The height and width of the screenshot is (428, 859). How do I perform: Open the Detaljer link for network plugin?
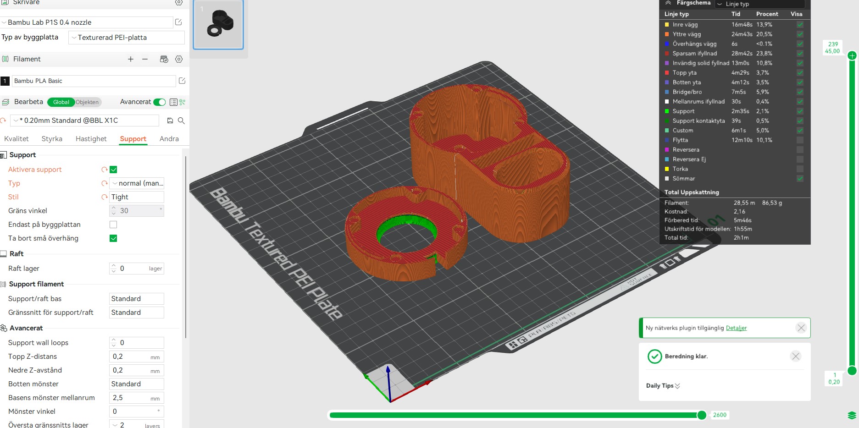(x=736, y=328)
